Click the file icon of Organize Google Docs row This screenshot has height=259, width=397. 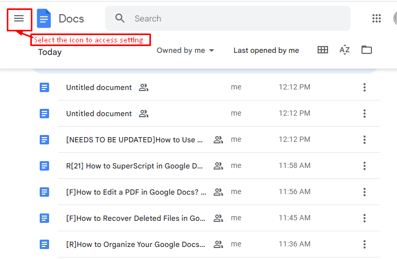44,244
